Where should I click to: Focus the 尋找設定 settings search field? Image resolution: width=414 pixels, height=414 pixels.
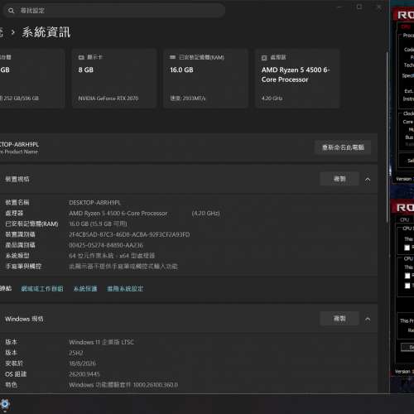113,11
